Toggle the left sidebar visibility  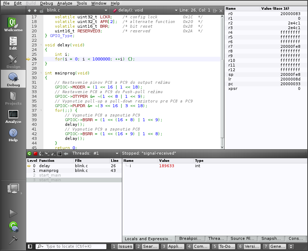pyautogui.click(x=30, y=246)
